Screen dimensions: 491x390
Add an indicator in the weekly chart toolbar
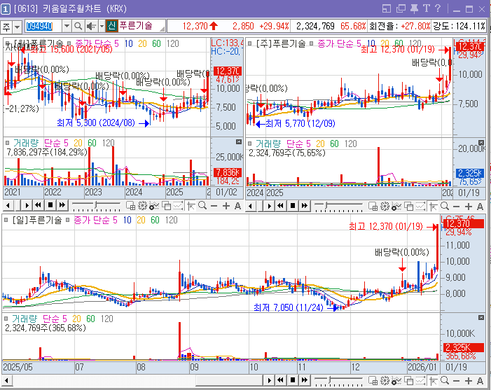coord(396,207)
